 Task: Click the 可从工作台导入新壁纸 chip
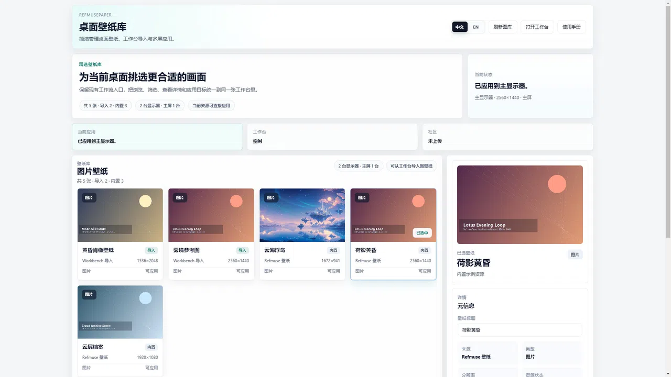coord(412,166)
